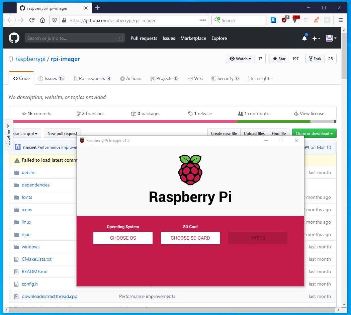Screen dimensions: 351x315
Task: Open the Marketplace menu item
Action: 193,38
